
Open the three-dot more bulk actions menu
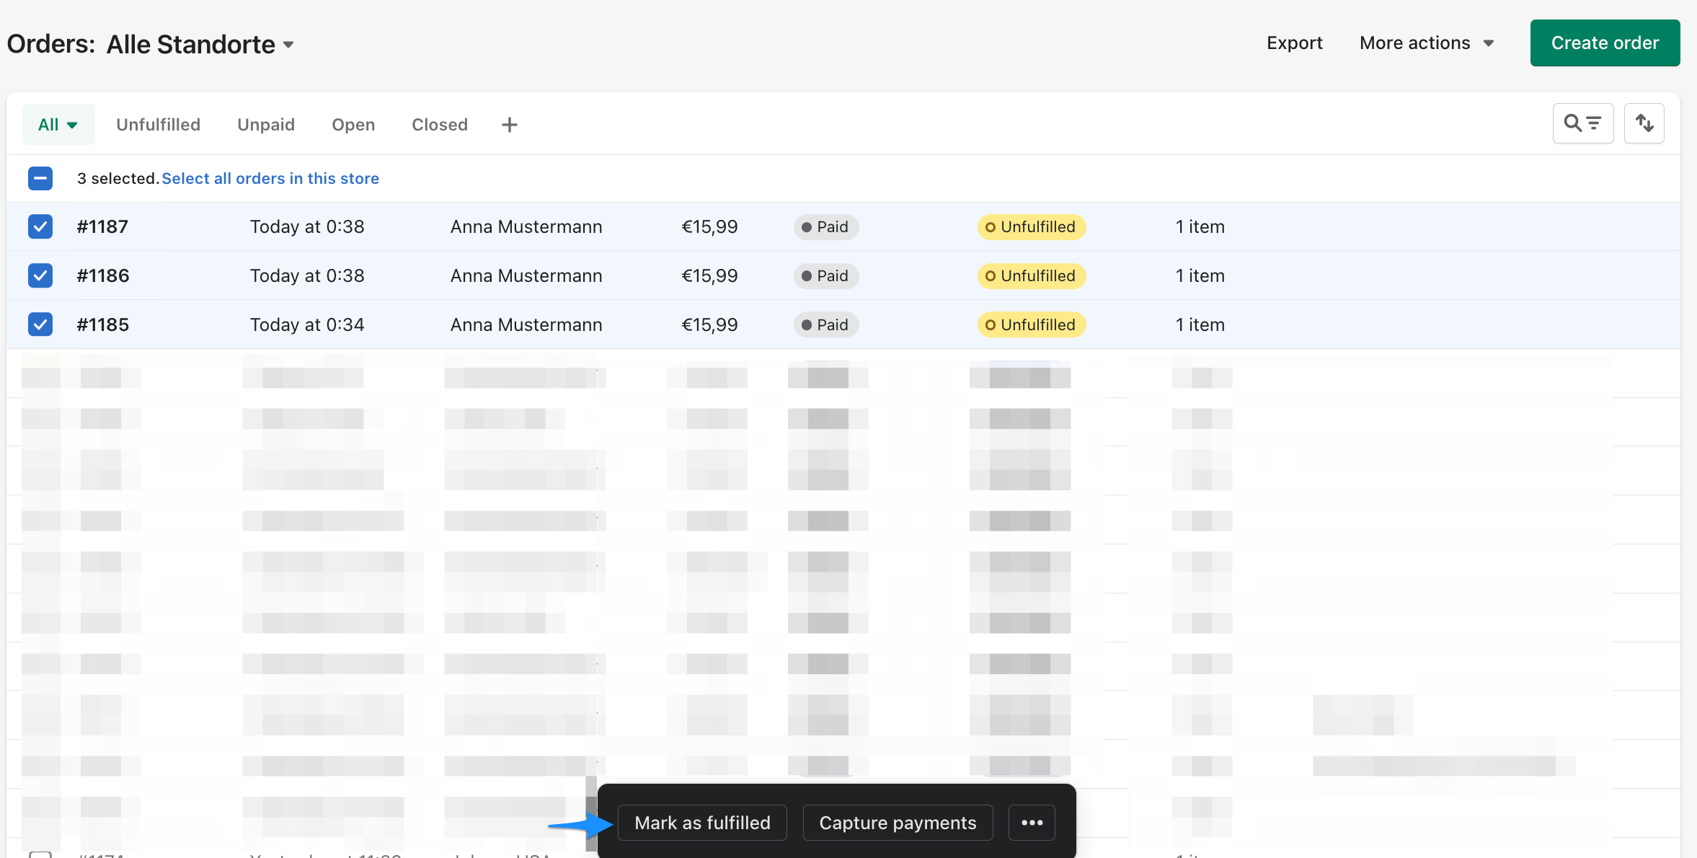click(x=1032, y=823)
